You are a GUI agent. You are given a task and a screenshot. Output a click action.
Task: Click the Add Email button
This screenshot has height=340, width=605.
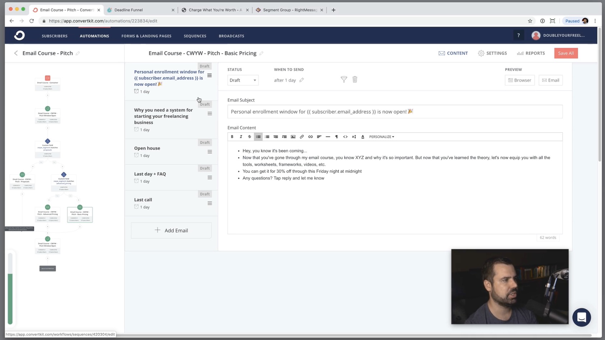tap(171, 230)
